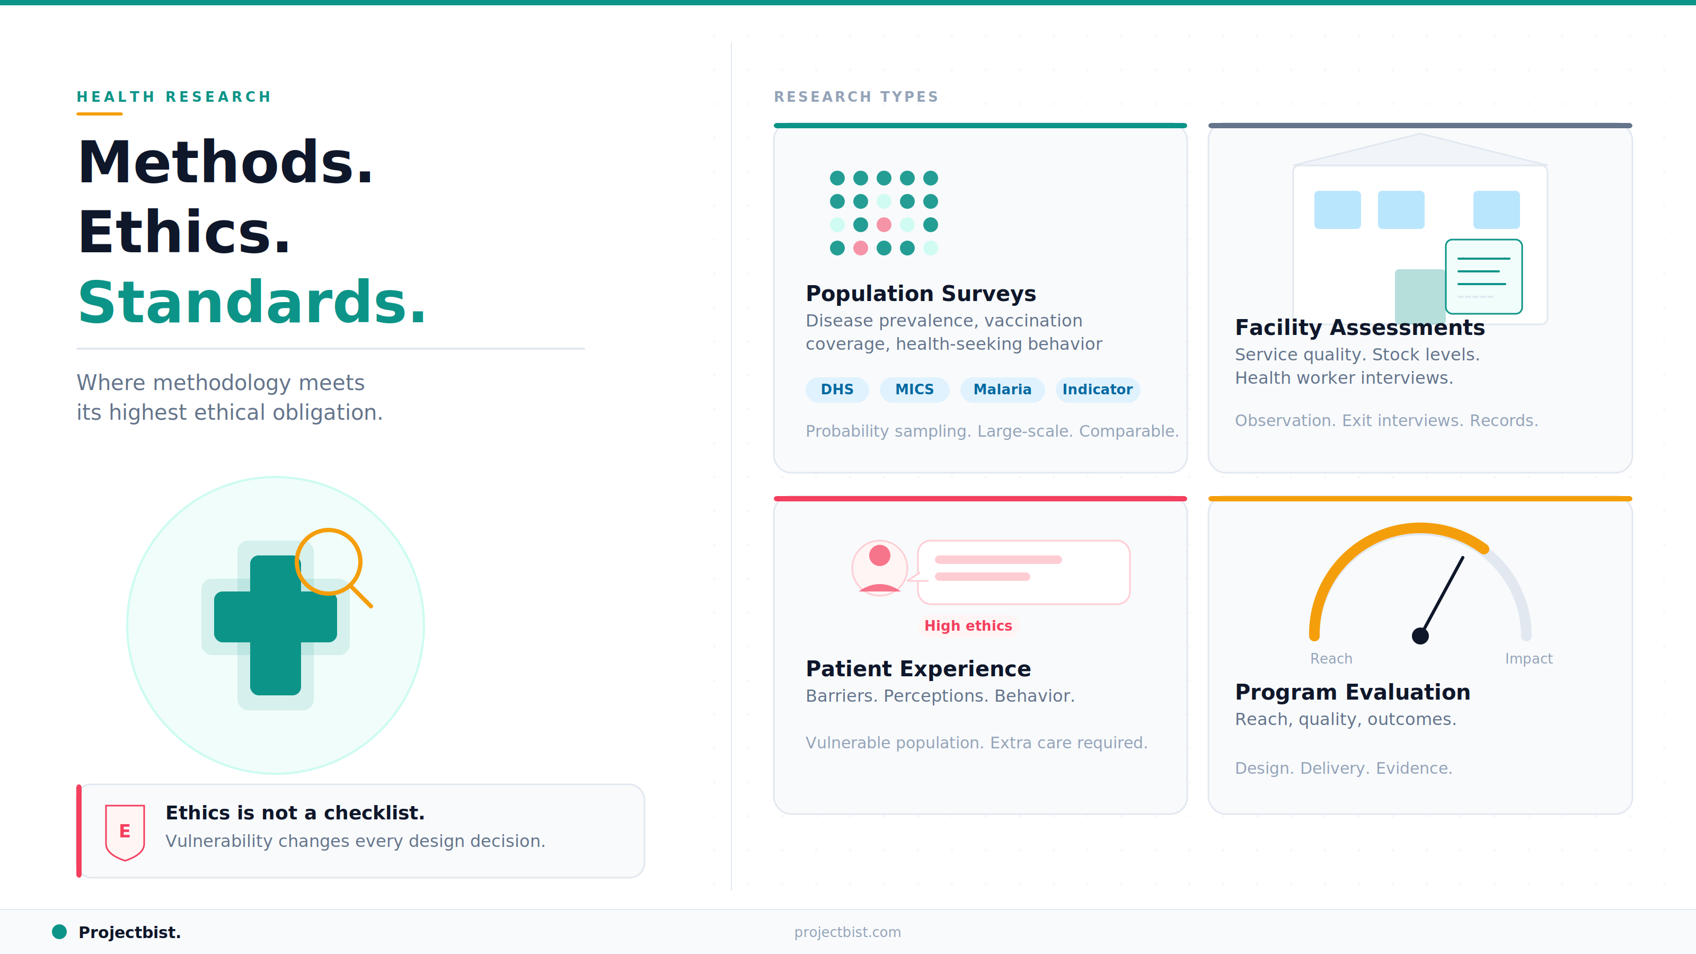Open the projectbist.com link
The height and width of the screenshot is (954, 1696).
(x=847, y=932)
